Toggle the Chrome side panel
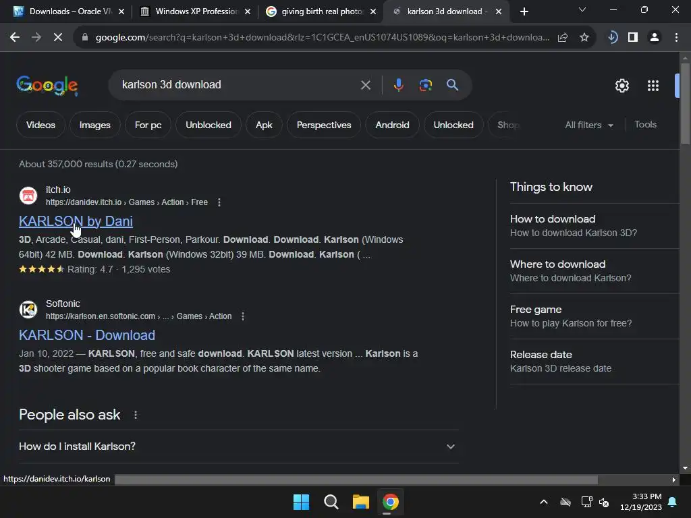691x518 pixels. coord(633,38)
